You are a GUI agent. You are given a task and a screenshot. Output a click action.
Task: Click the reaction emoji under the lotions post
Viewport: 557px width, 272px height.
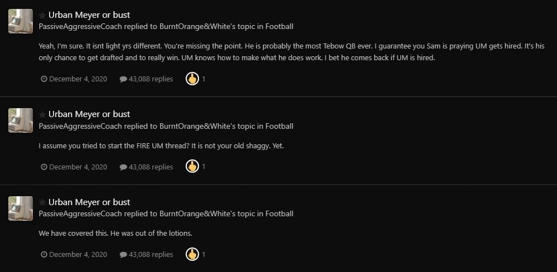(192, 254)
